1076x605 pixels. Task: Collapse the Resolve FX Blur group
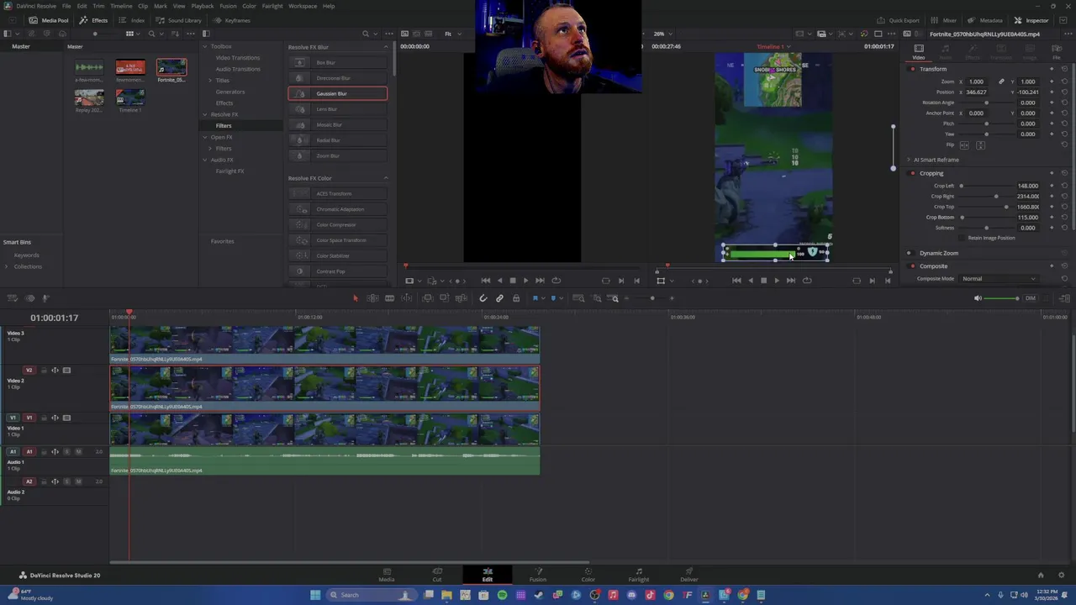pos(386,47)
